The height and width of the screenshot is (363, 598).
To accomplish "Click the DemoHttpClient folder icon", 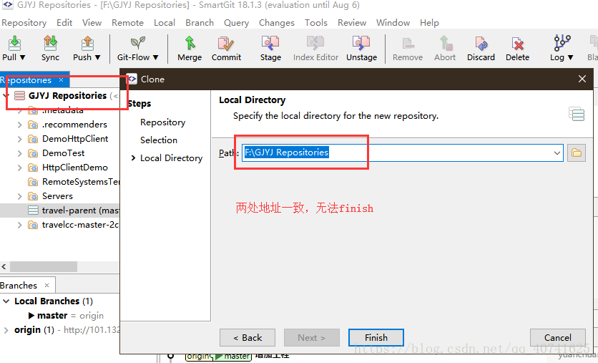I will (x=33, y=139).
